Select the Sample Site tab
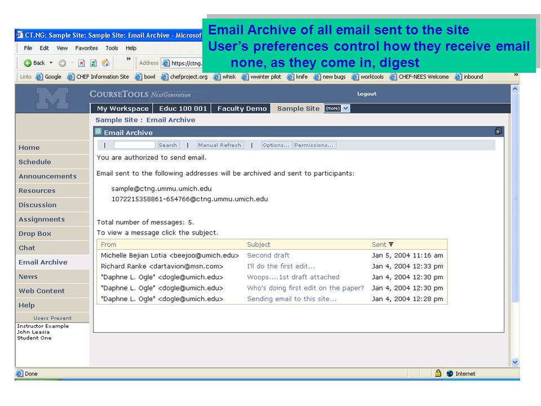The image size is (541, 406). (298, 108)
